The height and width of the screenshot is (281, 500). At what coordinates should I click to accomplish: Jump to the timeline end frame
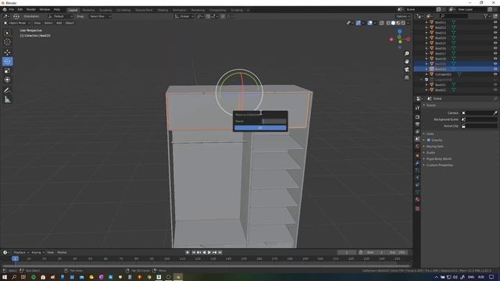220,252
